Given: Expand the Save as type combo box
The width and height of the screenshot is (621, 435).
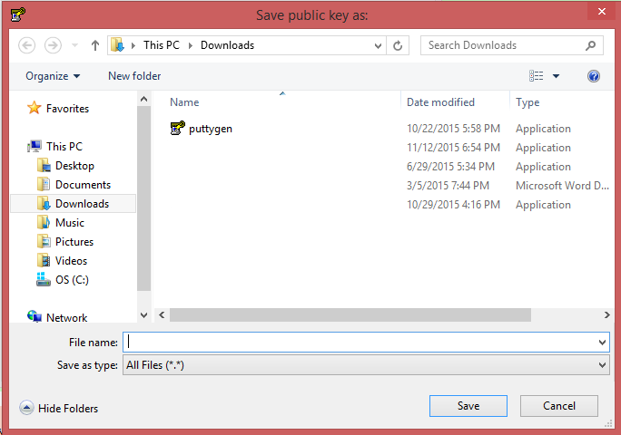Looking at the screenshot, I should click(603, 365).
